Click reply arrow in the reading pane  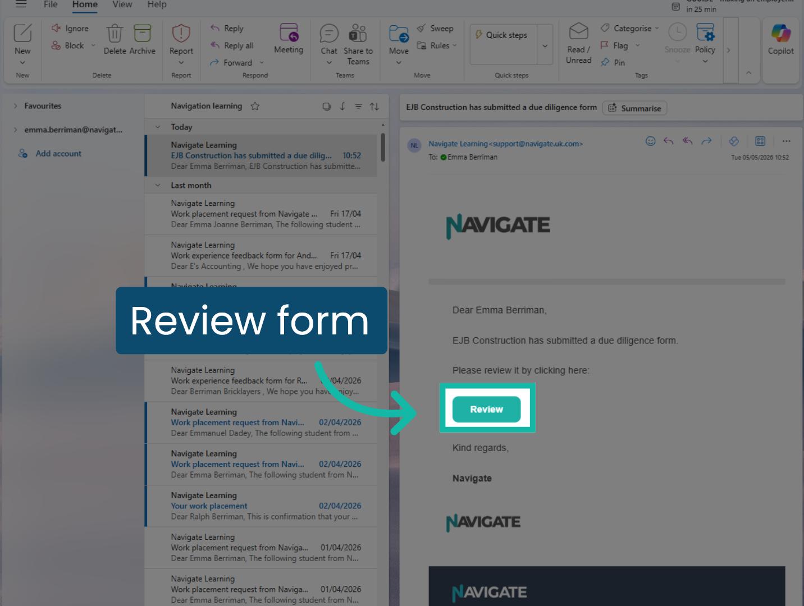click(668, 141)
